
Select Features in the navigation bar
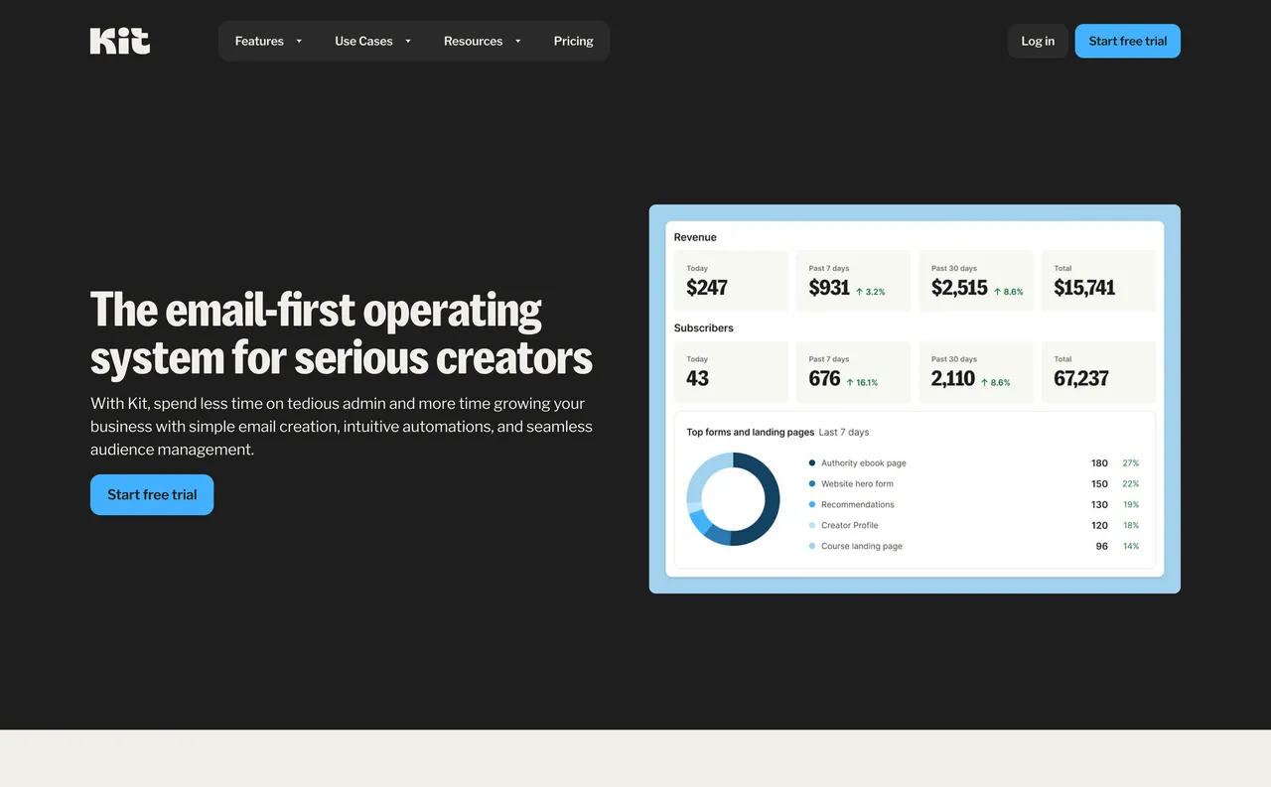[258, 41]
